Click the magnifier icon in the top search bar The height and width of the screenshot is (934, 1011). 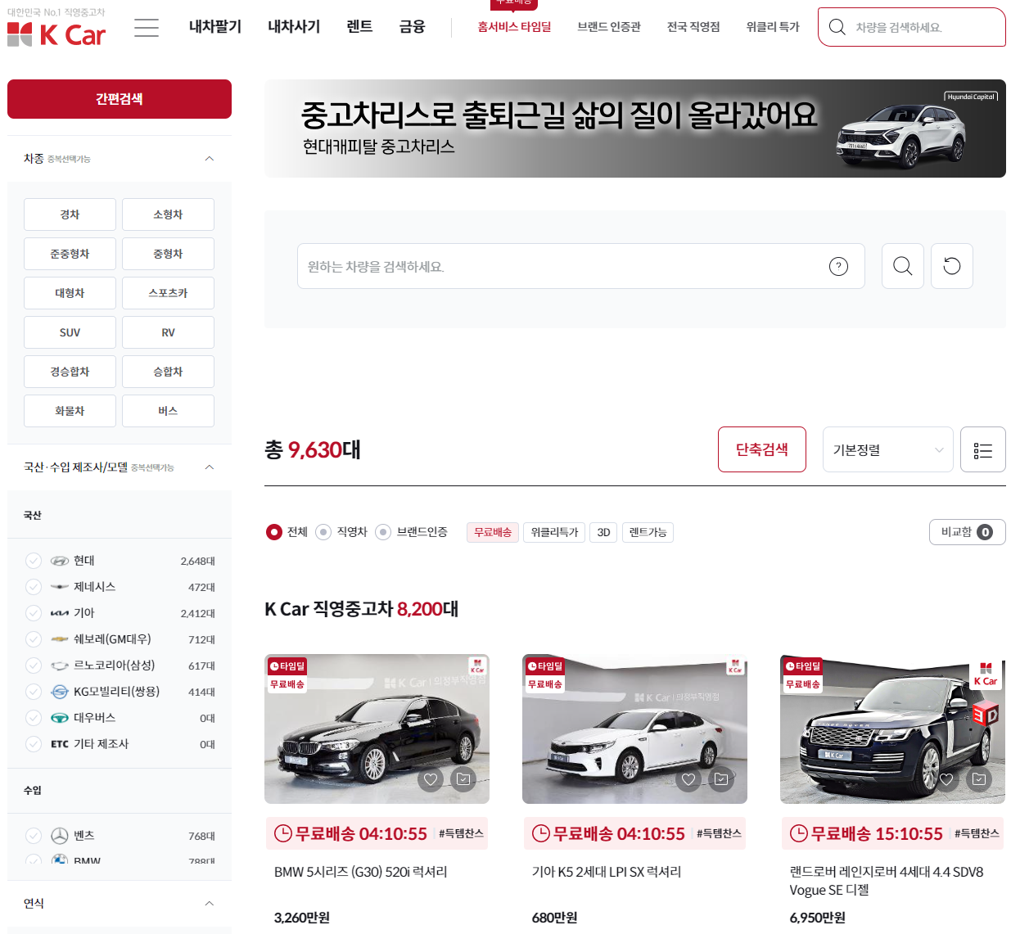[837, 26]
